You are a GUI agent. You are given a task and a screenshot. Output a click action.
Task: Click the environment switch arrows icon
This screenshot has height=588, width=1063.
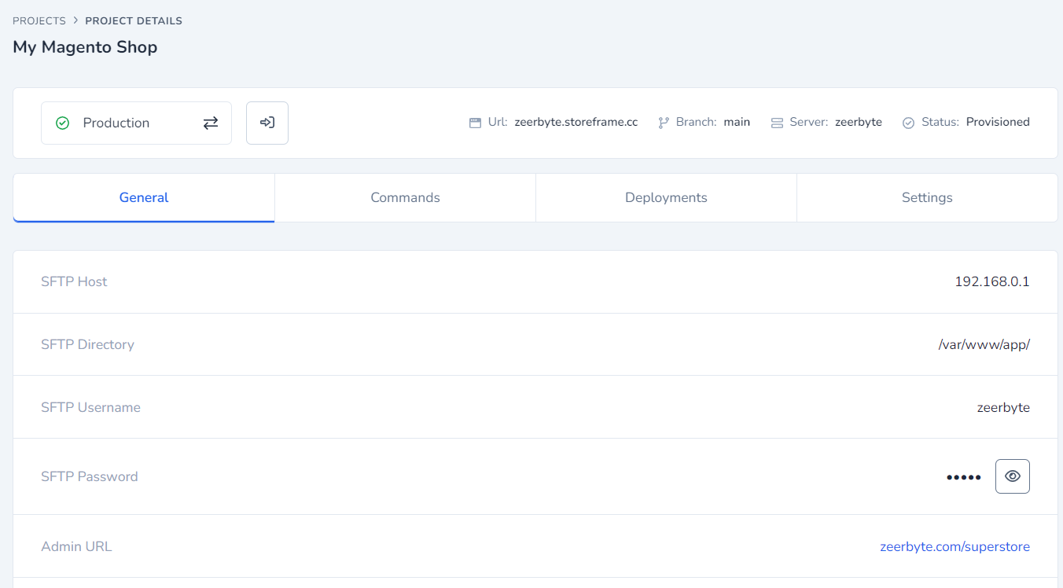click(x=210, y=123)
